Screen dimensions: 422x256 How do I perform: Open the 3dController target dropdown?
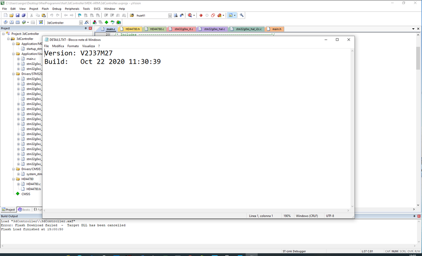[81, 23]
